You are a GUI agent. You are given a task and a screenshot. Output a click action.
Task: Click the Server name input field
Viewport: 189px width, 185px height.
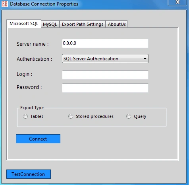[x=105, y=43]
